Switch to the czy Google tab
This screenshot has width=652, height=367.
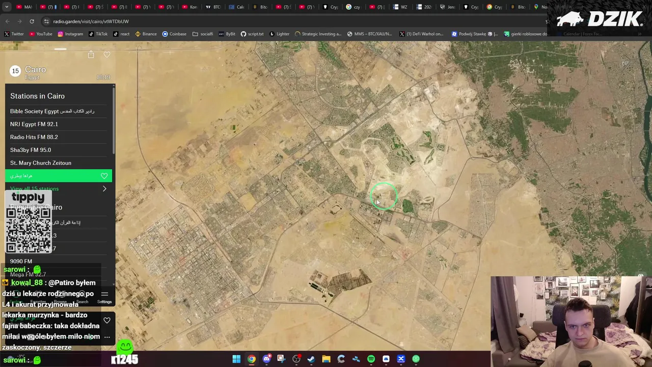pyautogui.click(x=352, y=7)
